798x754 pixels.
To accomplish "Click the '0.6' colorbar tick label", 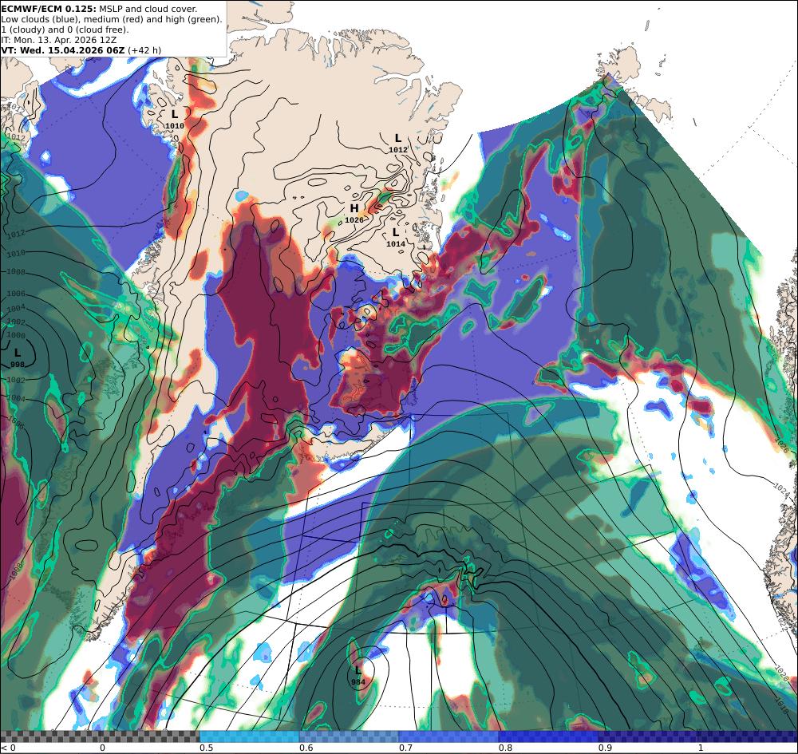I will pos(306,748).
